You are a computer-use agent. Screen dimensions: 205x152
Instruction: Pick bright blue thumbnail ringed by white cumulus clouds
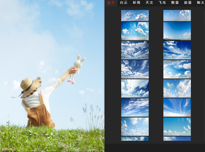click(177, 69)
